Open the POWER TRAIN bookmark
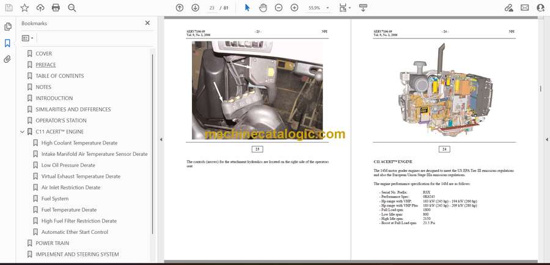Image resolution: width=550 pixels, height=265 pixels. coord(52,243)
